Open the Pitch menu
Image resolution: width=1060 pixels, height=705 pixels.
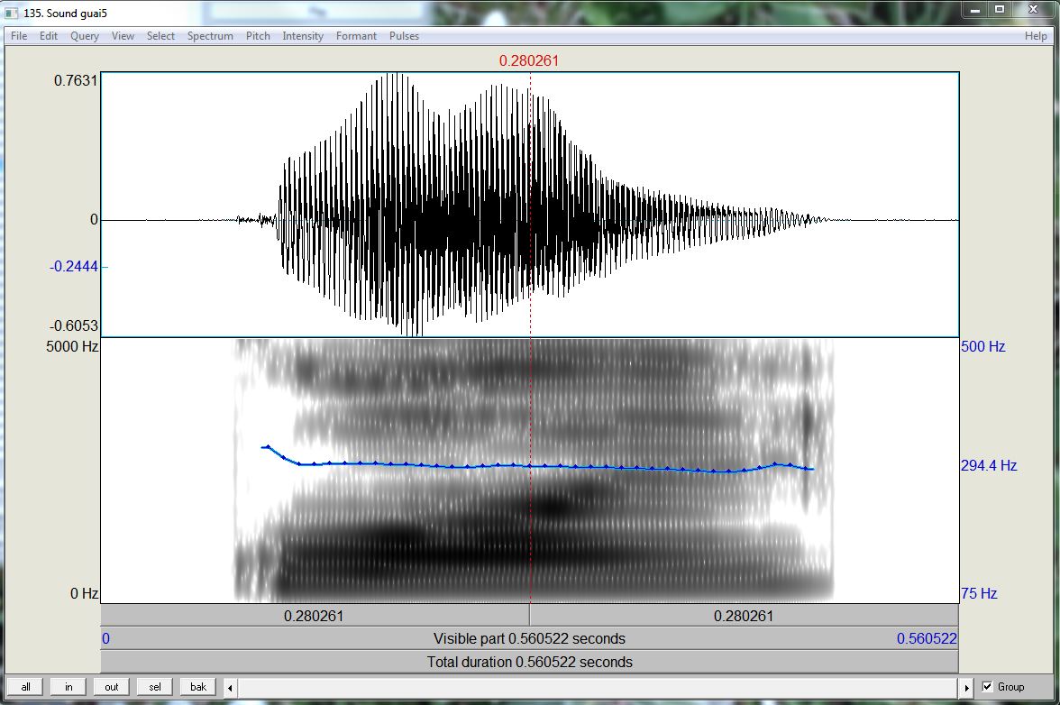click(258, 36)
